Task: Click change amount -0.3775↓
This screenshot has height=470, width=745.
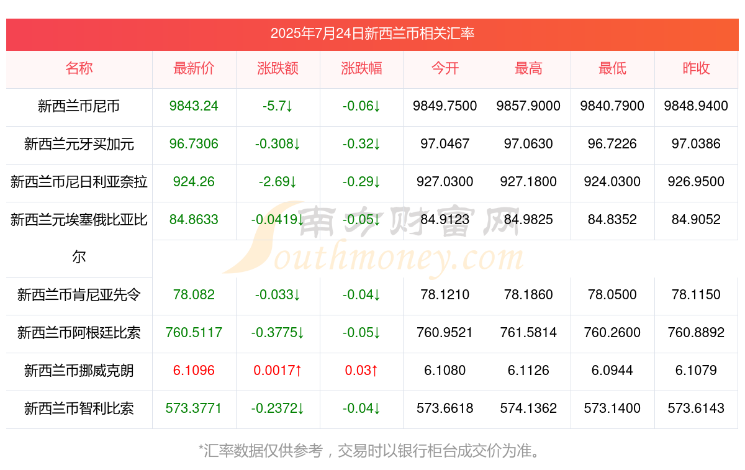Action: (278, 333)
